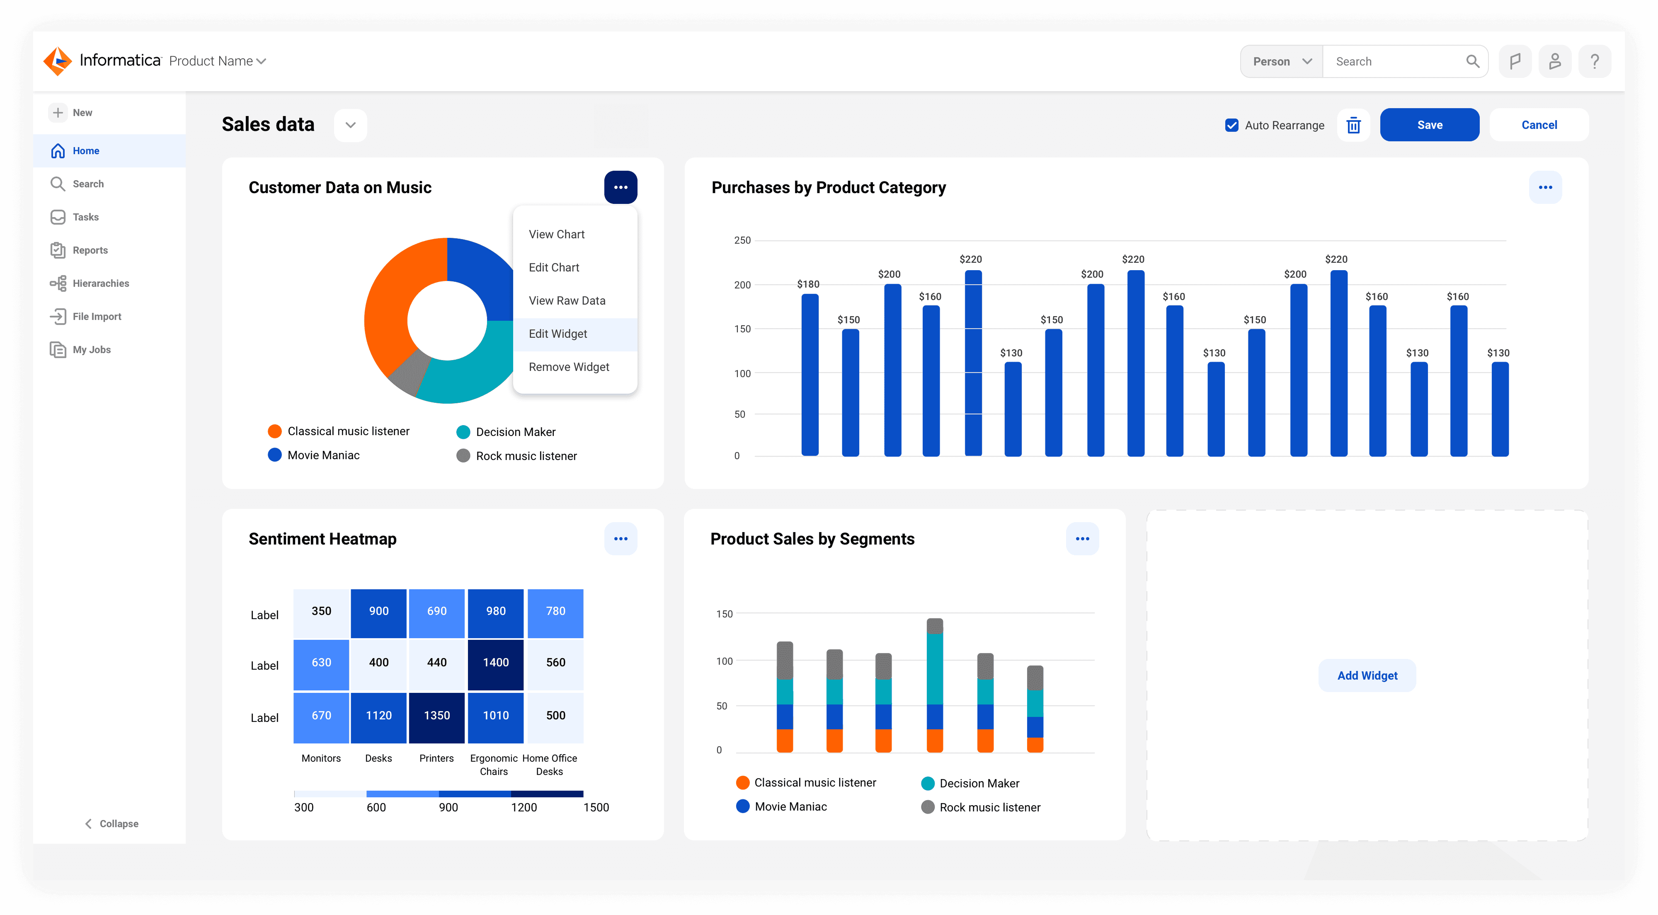This screenshot has height=915, width=1658.
Task: Open the Person search type dropdown
Action: (1281, 61)
